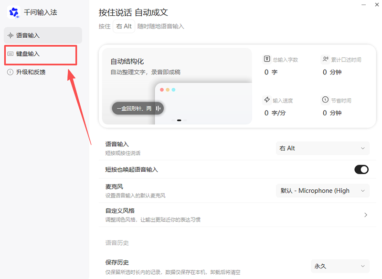Screen dimensions: 382x279
Task: Click the voice waveform icon beside 语音输入
Action: point(10,35)
